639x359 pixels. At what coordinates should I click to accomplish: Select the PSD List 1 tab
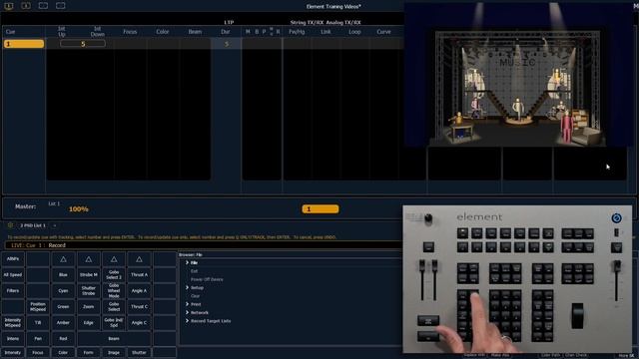pyautogui.click(x=33, y=225)
